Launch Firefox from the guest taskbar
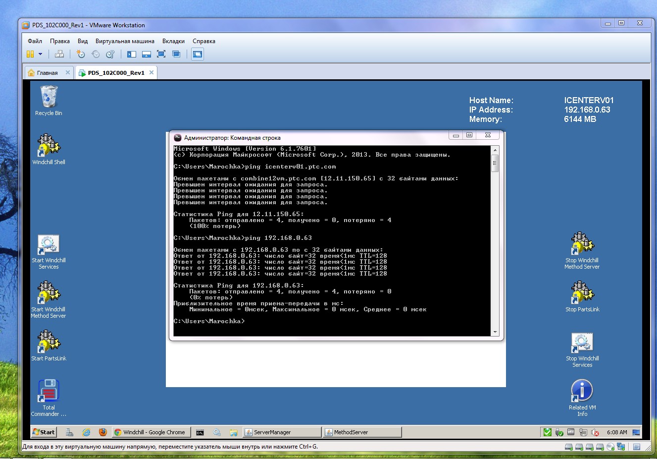The image size is (657, 459). (102, 432)
